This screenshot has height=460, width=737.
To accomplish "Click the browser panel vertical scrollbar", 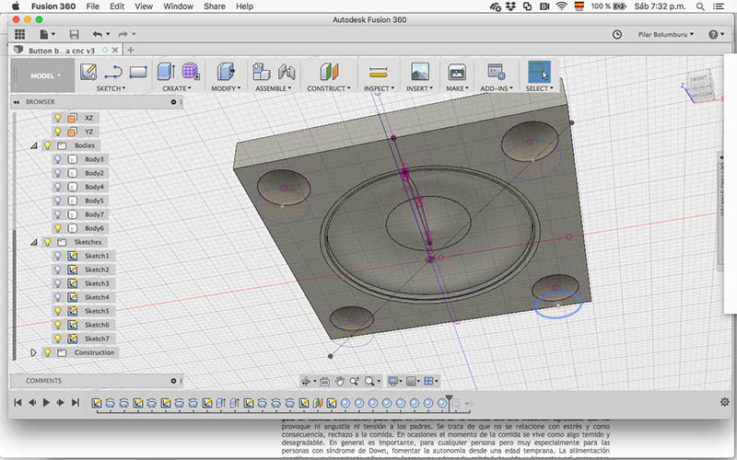I will pyautogui.click(x=15, y=294).
